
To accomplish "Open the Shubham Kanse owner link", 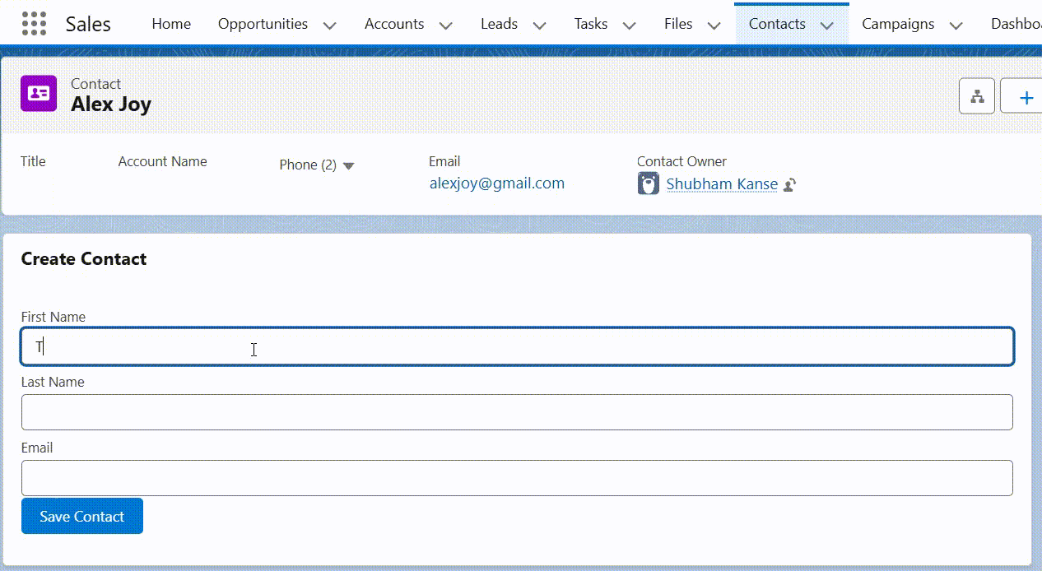I will (x=721, y=184).
